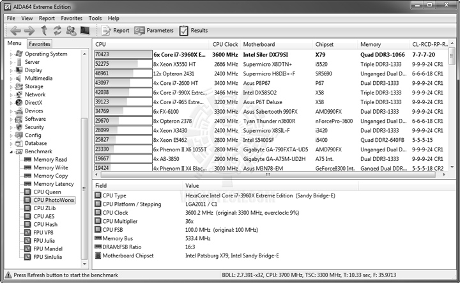This screenshot has width=460, height=283.
Task: Select the Config icon in tree
Action: [x=19, y=135]
